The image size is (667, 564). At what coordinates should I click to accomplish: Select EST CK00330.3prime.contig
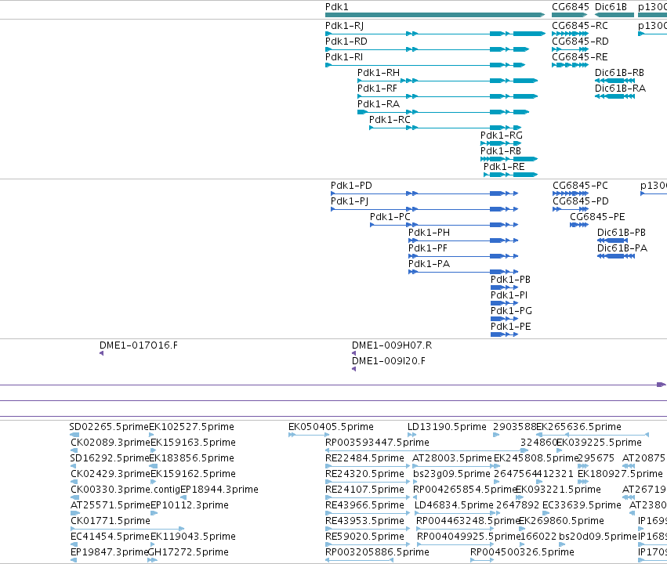pos(75,497)
